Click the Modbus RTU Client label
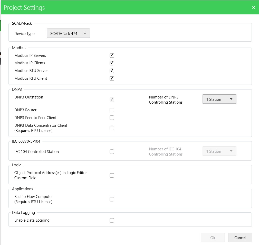 coord(31,78)
